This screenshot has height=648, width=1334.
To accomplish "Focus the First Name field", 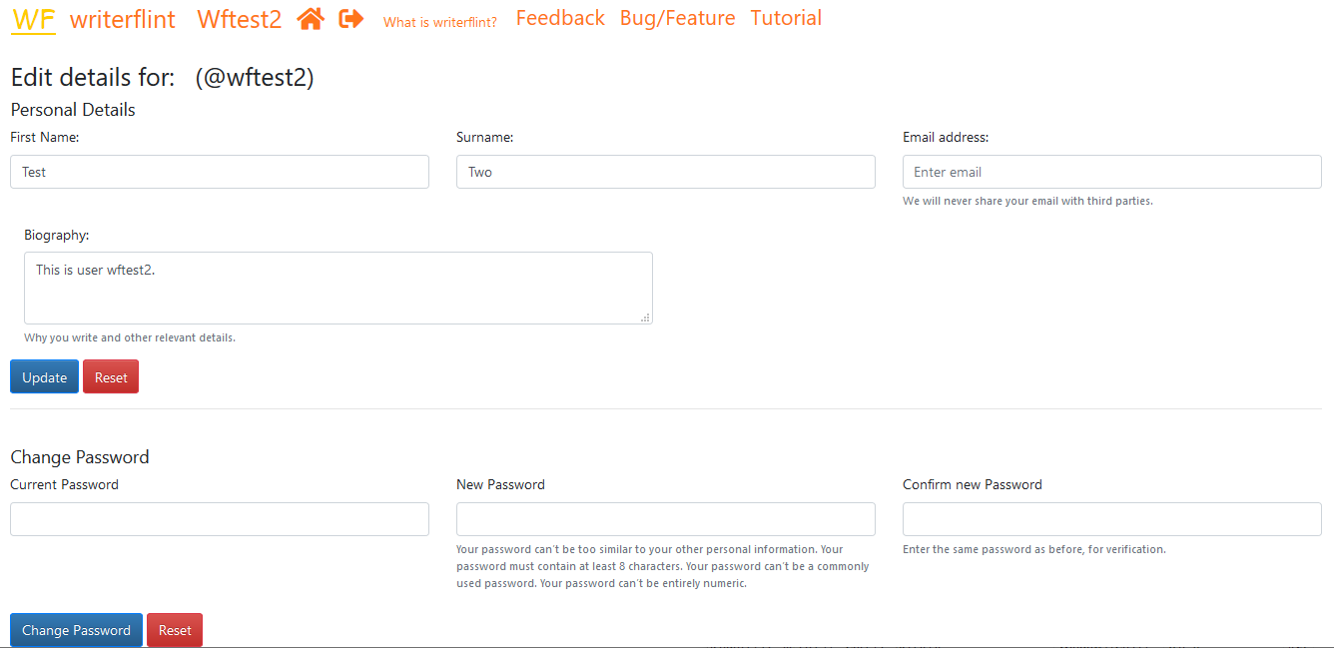I will [220, 172].
